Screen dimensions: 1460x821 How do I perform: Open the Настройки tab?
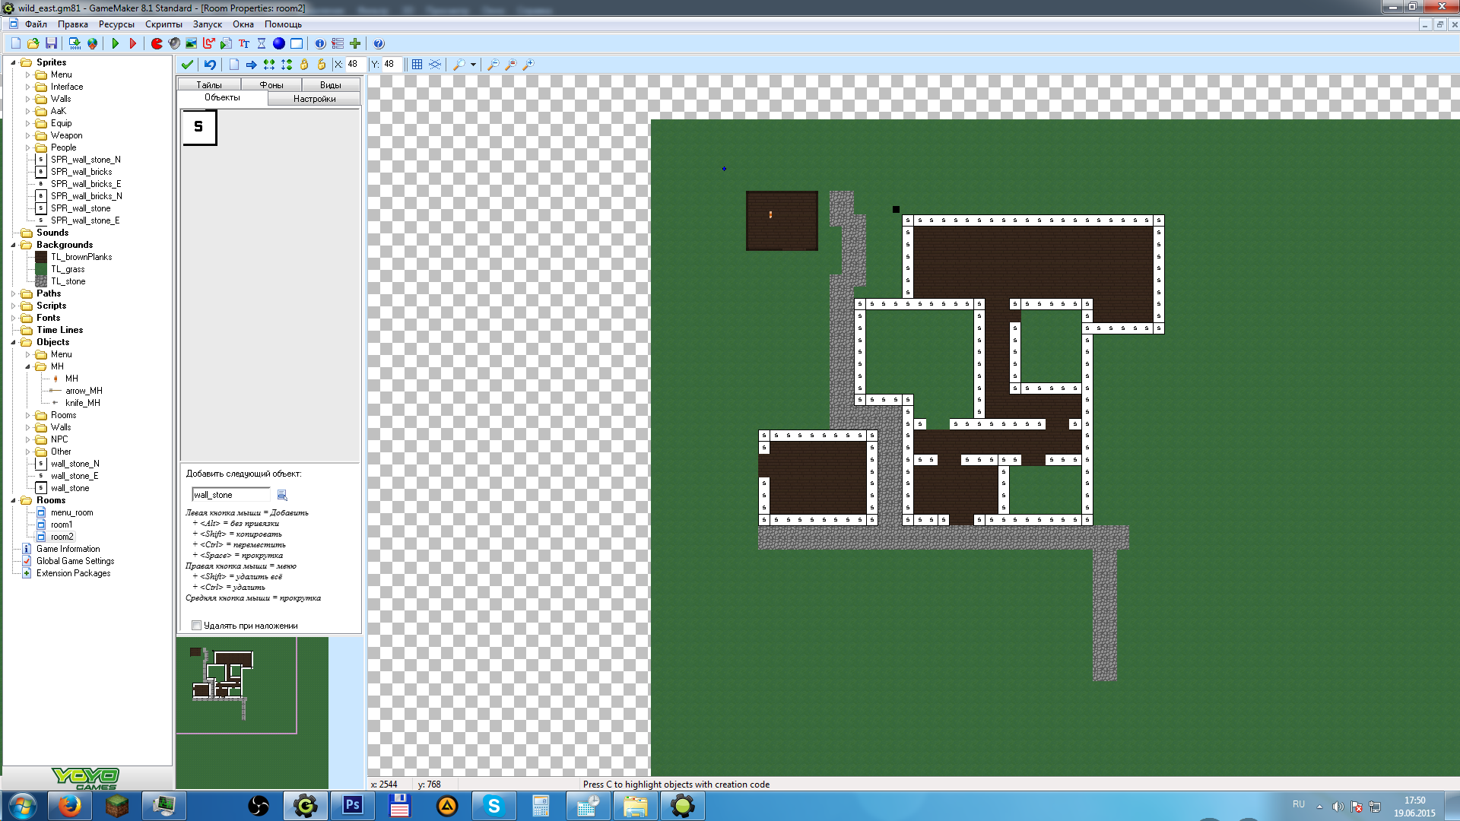pyautogui.click(x=314, y=99)
